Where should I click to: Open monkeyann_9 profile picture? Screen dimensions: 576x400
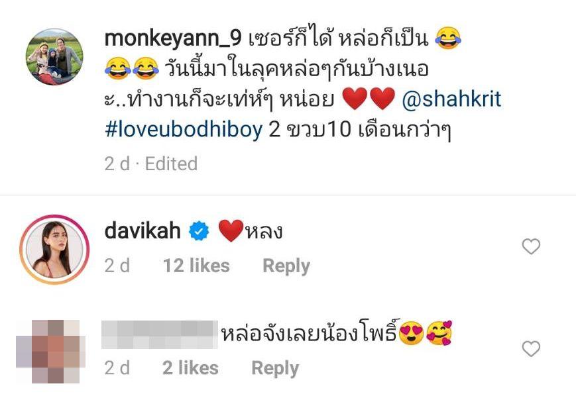coord(54,56)
